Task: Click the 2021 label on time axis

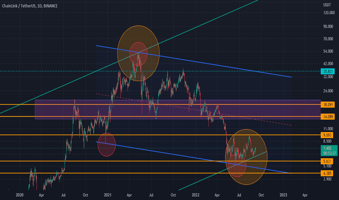Action: pos(107,195)
